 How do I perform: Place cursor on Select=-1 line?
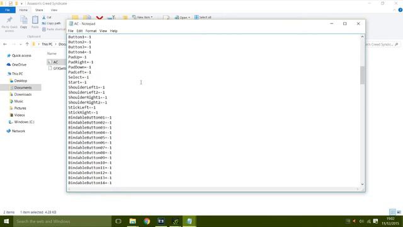pyautogui.click(x=78, y=77)
